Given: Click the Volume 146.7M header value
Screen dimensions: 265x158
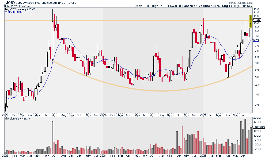Looking at the screenshot, I should click(x=209, y=6).
